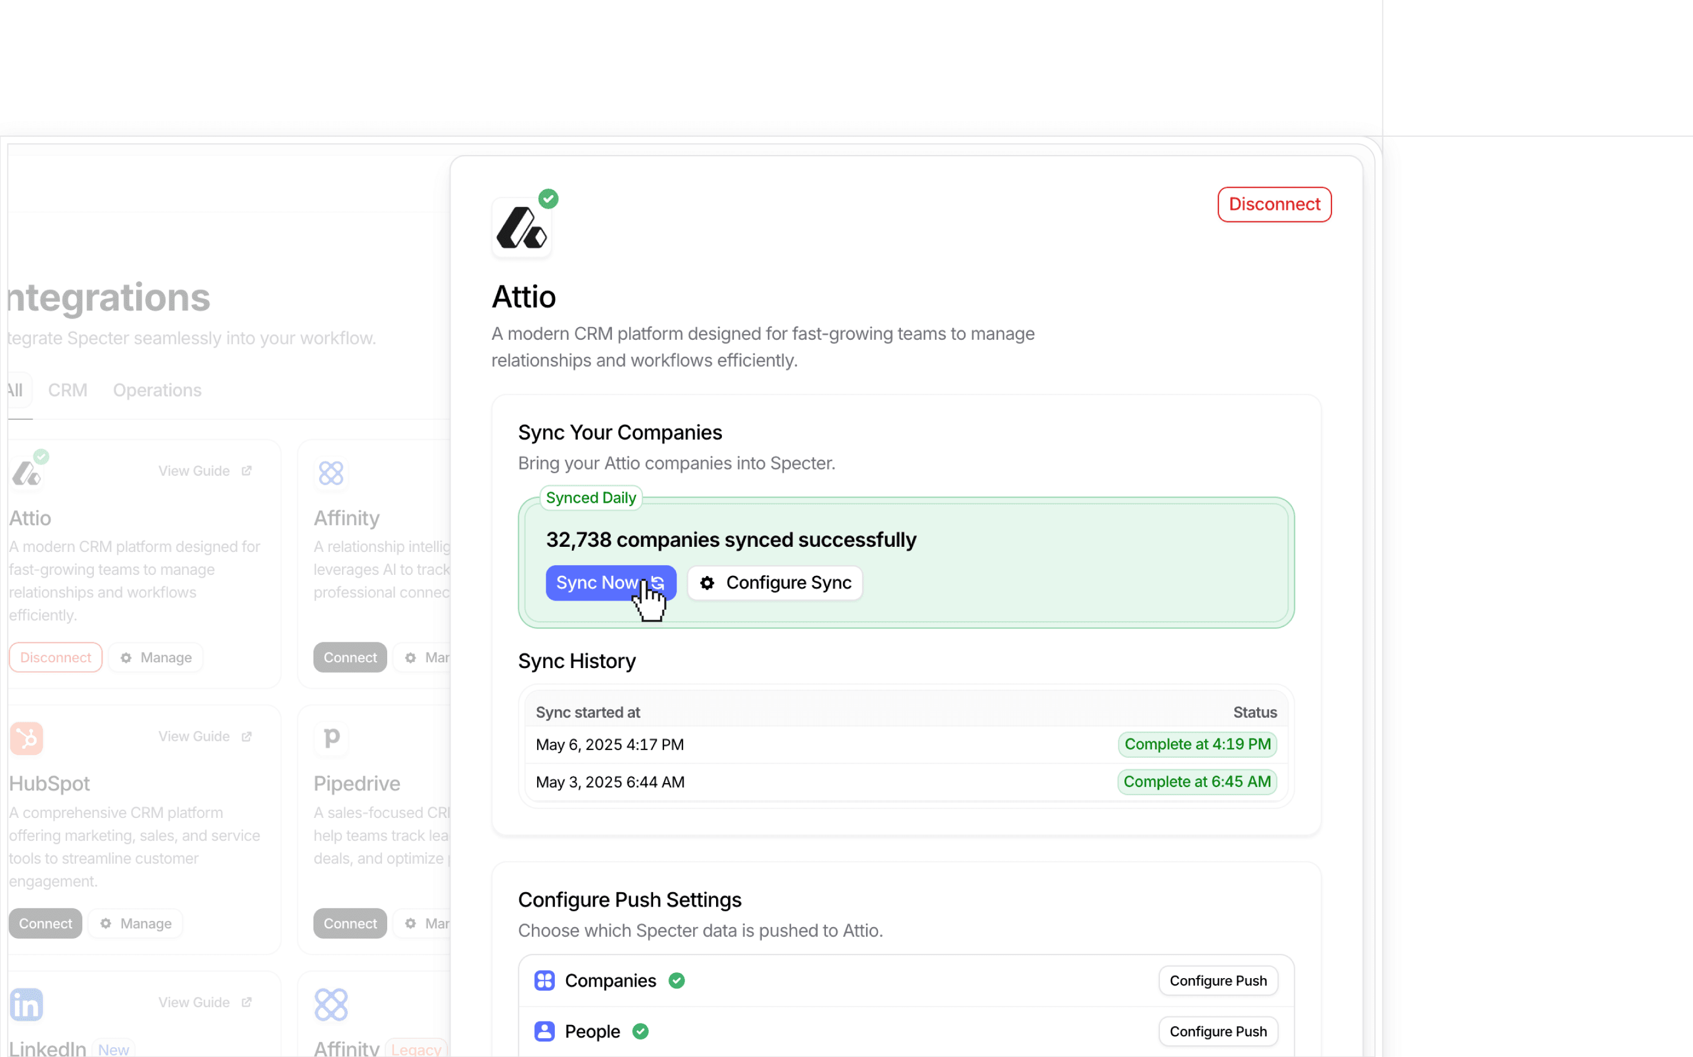Click the Attio logo in detail panel
The width and height of the screenshot is (1693, 1057).
click(520, 228)
